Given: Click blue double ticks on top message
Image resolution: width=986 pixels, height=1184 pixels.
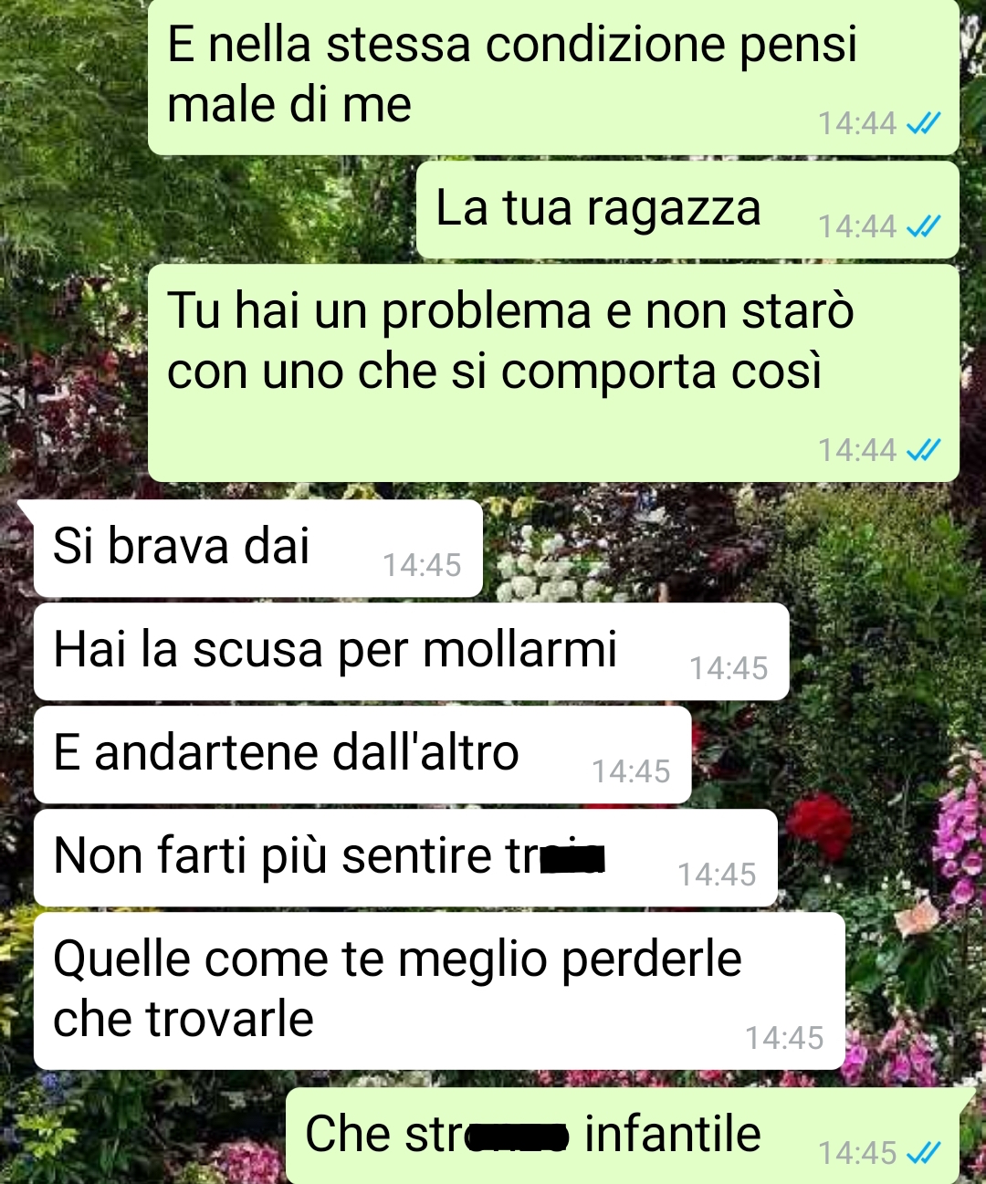Looking at the screenshot, I should 923,122.
